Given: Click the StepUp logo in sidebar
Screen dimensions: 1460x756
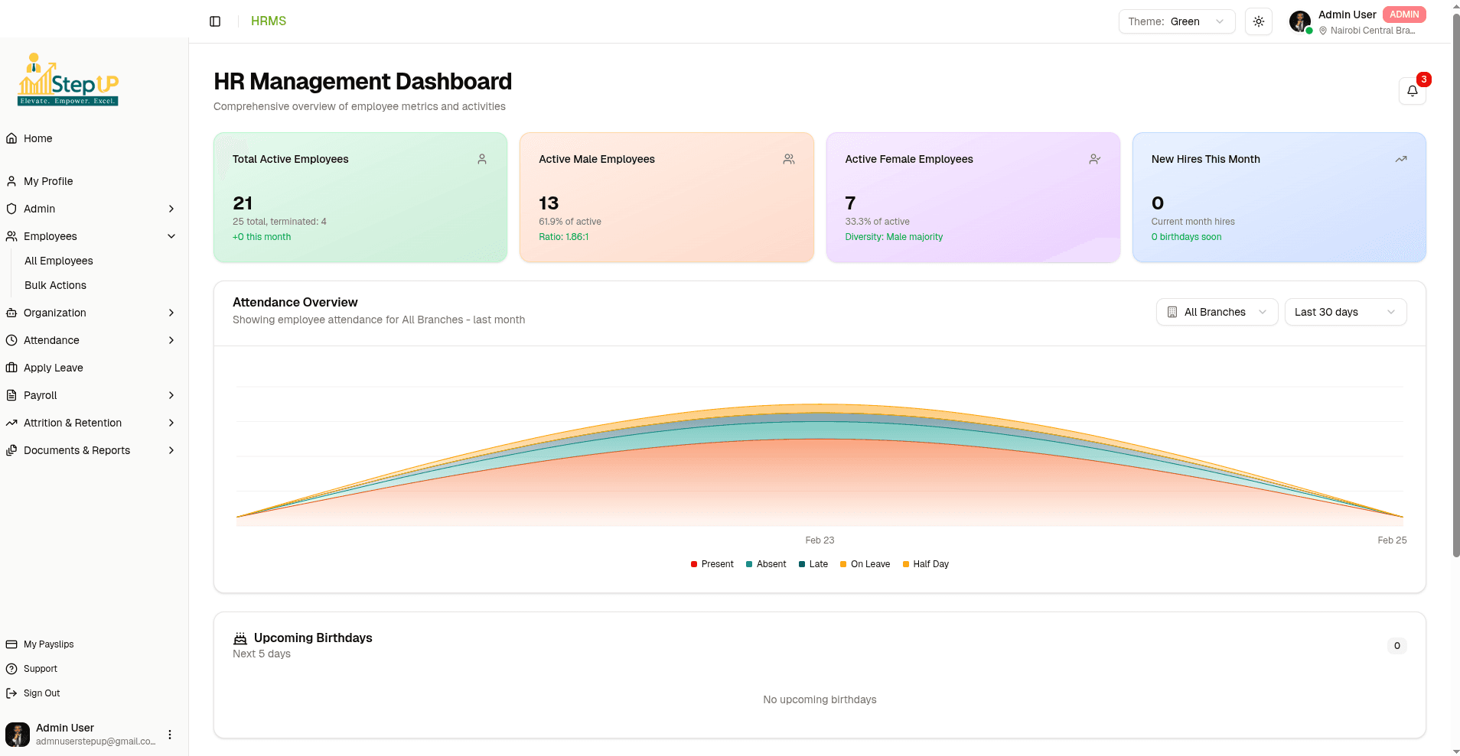Looking at the screenshot, I should pos(68,79).
